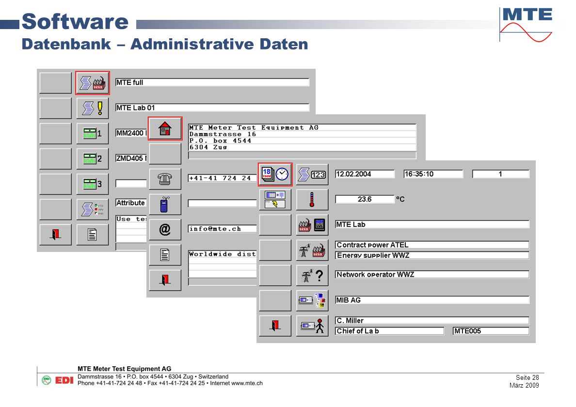The image size is (576, 407).
Task: Click the mobile phone icon in address window
Action: click(x=165, y=204)
